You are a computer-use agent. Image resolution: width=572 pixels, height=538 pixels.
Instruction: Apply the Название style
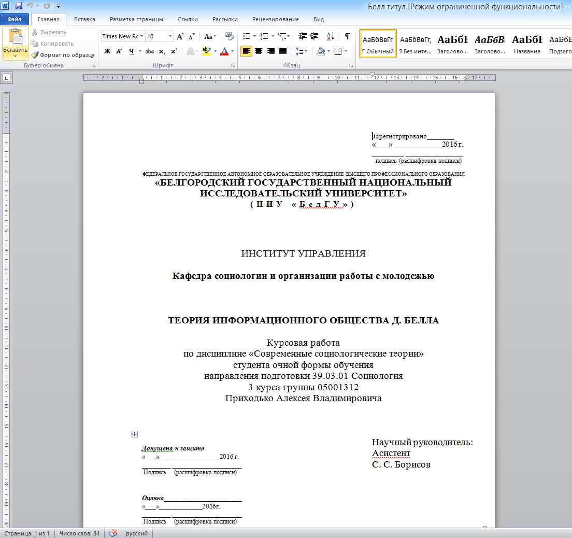point(527,44)
